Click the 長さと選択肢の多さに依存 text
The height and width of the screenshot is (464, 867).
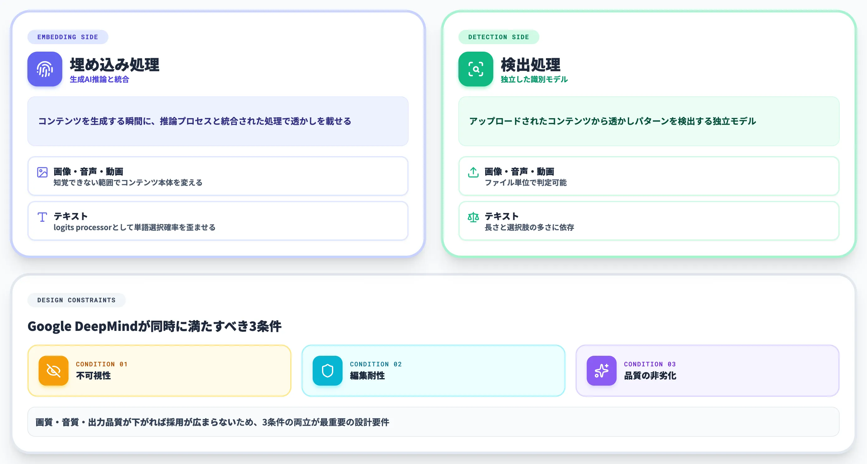pyautogui.click(x=529, y=227)
